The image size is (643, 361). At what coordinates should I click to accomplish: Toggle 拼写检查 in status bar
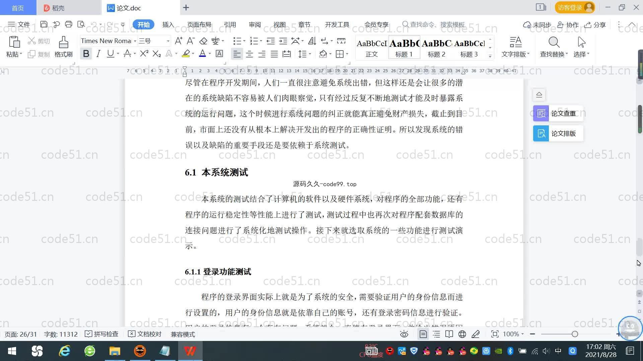(x=101, y=334)
